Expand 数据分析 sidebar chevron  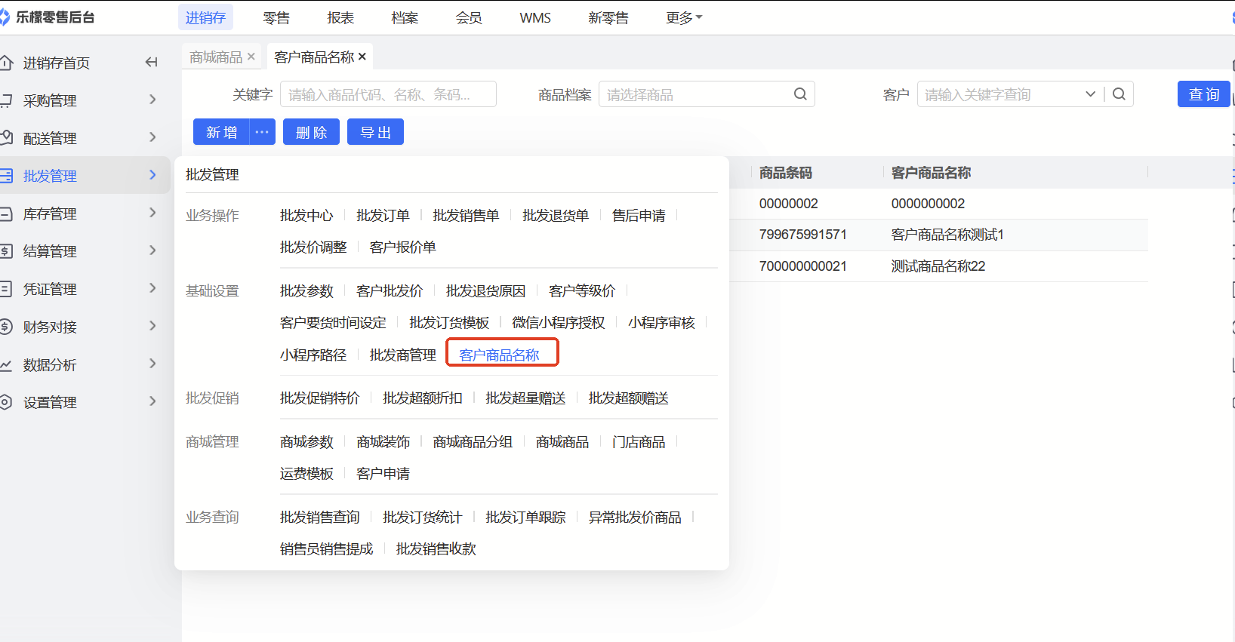pyautogui.click(x=152, y=364)
